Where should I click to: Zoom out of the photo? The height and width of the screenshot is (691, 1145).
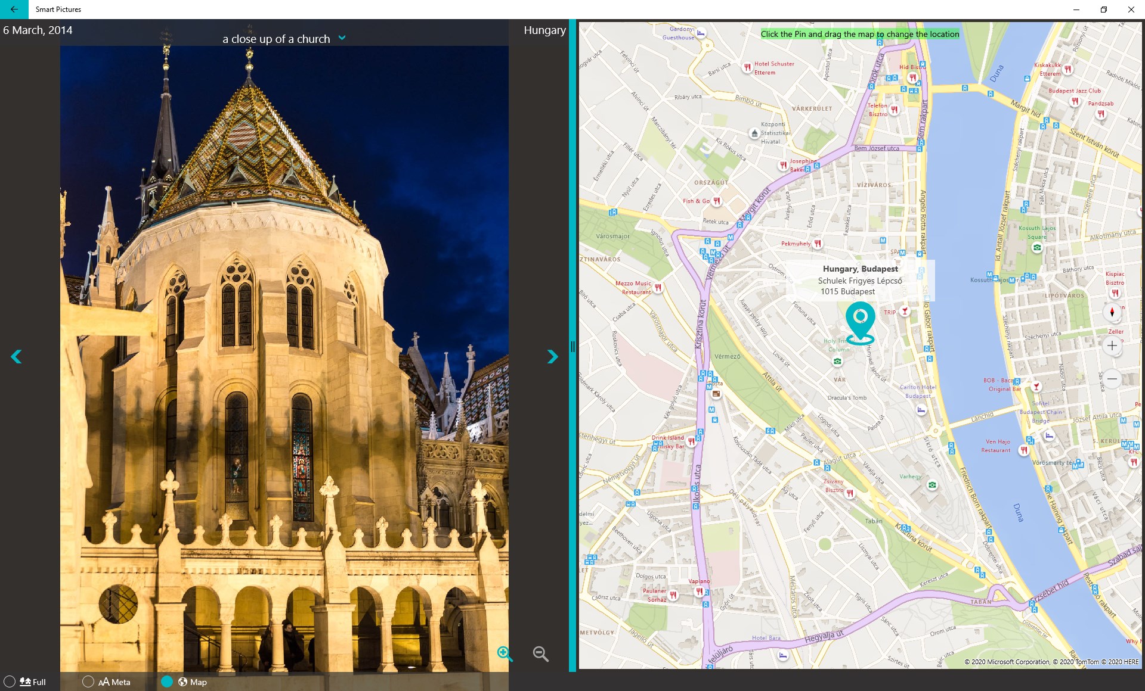(x=540, y=653)
